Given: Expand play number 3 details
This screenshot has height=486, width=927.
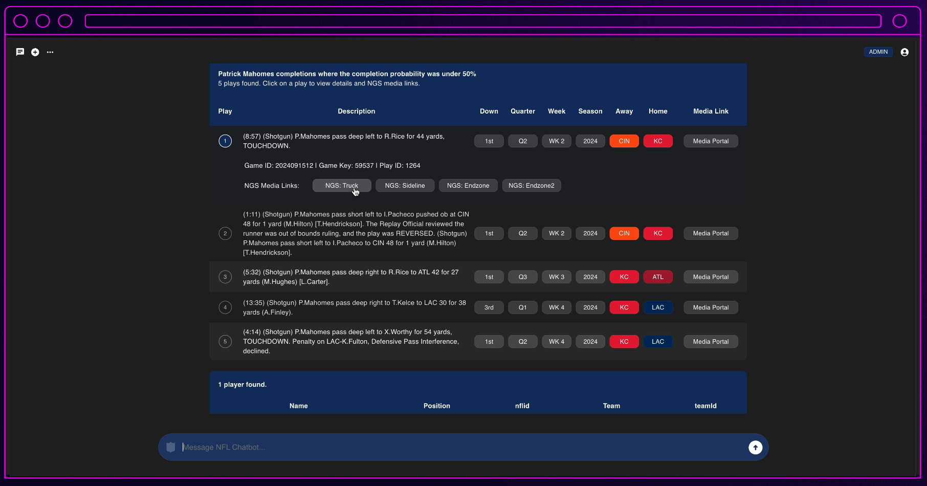Looking at the screenshot, I should click(x=225, y=277).
